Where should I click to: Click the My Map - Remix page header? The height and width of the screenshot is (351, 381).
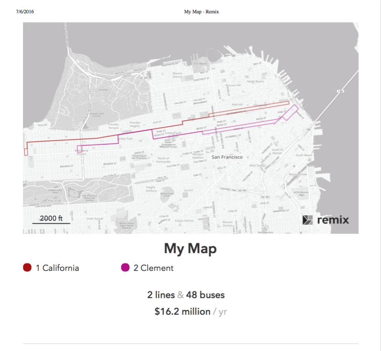(202, 12)
